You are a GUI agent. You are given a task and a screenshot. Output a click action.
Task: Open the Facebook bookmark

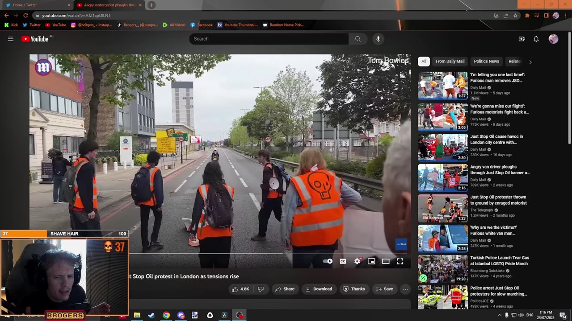pyautogui.click(x=202, y=25)
